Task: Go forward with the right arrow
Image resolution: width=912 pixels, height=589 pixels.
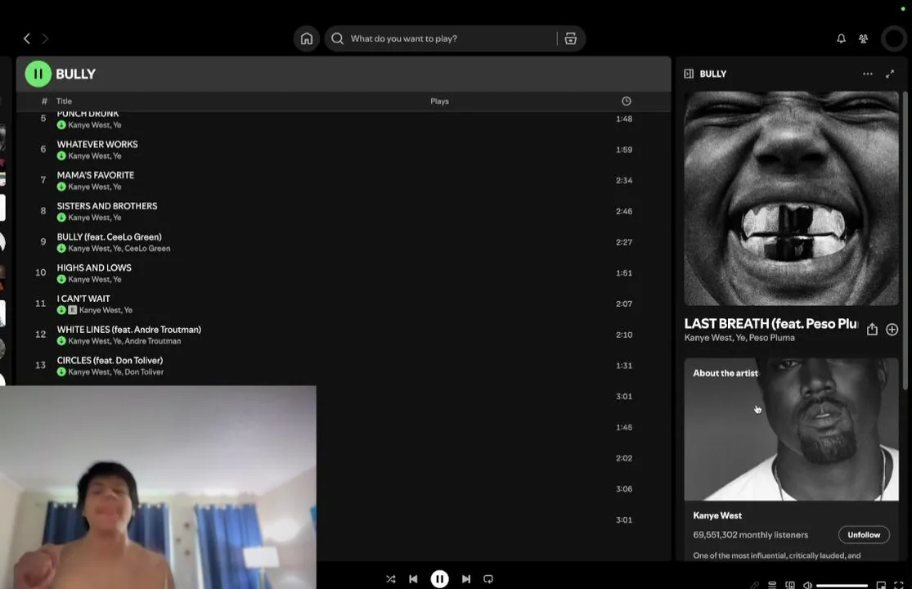Action: 45,38
